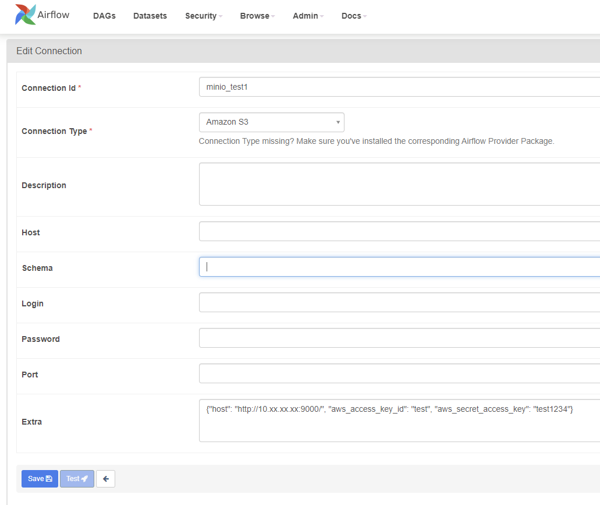The image size is (600, 505).
Task: Click the Login input field
Action: pos(399,302)
